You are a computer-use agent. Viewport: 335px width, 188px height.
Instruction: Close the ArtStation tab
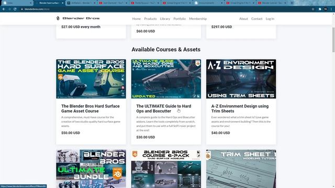(94, 3)
